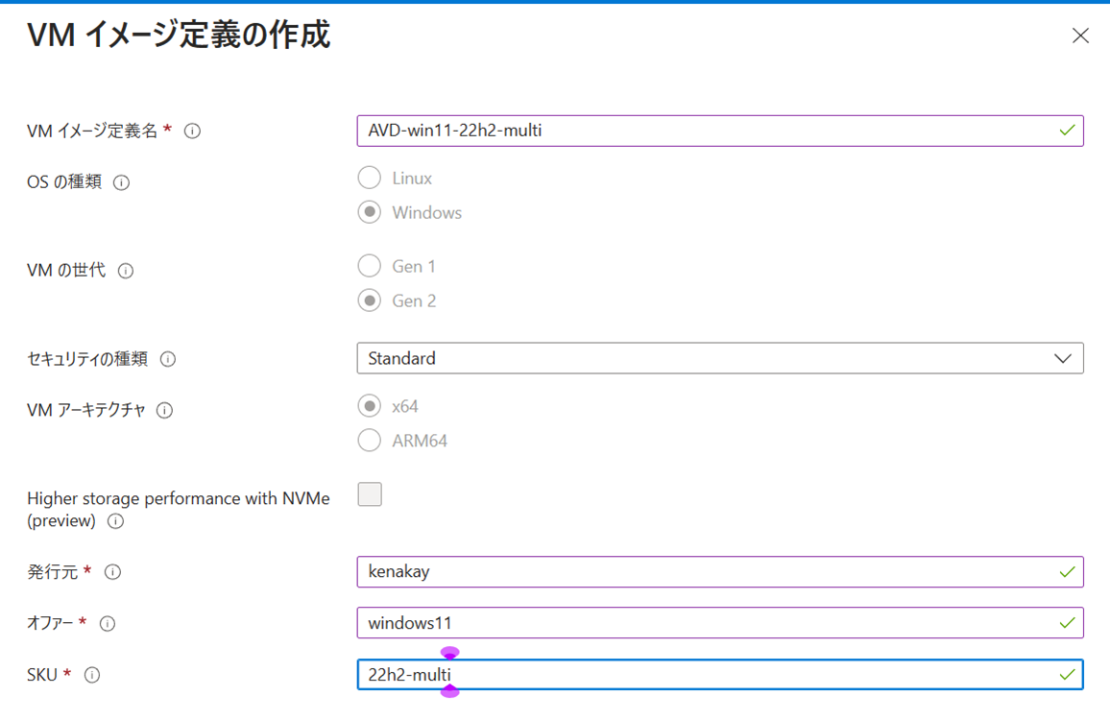The image size is (1110, 720).
Task: Close the VM イメージ定義の作成 panel
Action: click(1080, 36)
